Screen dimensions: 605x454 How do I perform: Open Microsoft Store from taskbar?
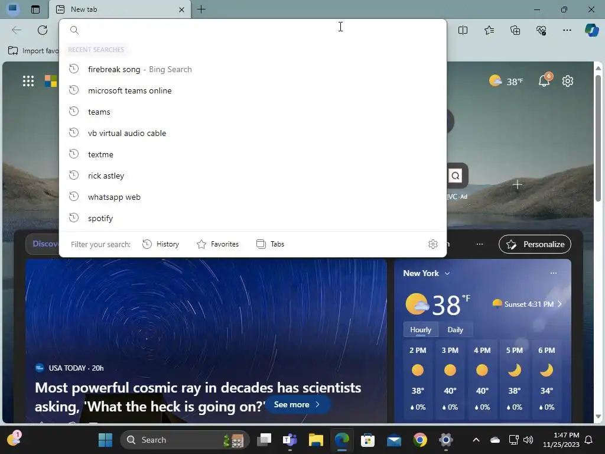point(367,440)
